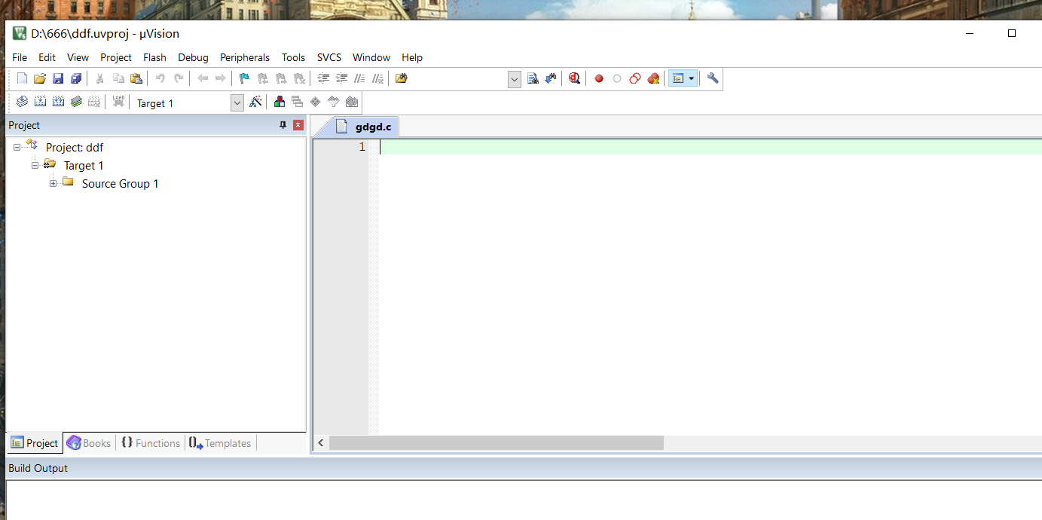Click the Find document binoculars icon

click(x=533, y=78)
